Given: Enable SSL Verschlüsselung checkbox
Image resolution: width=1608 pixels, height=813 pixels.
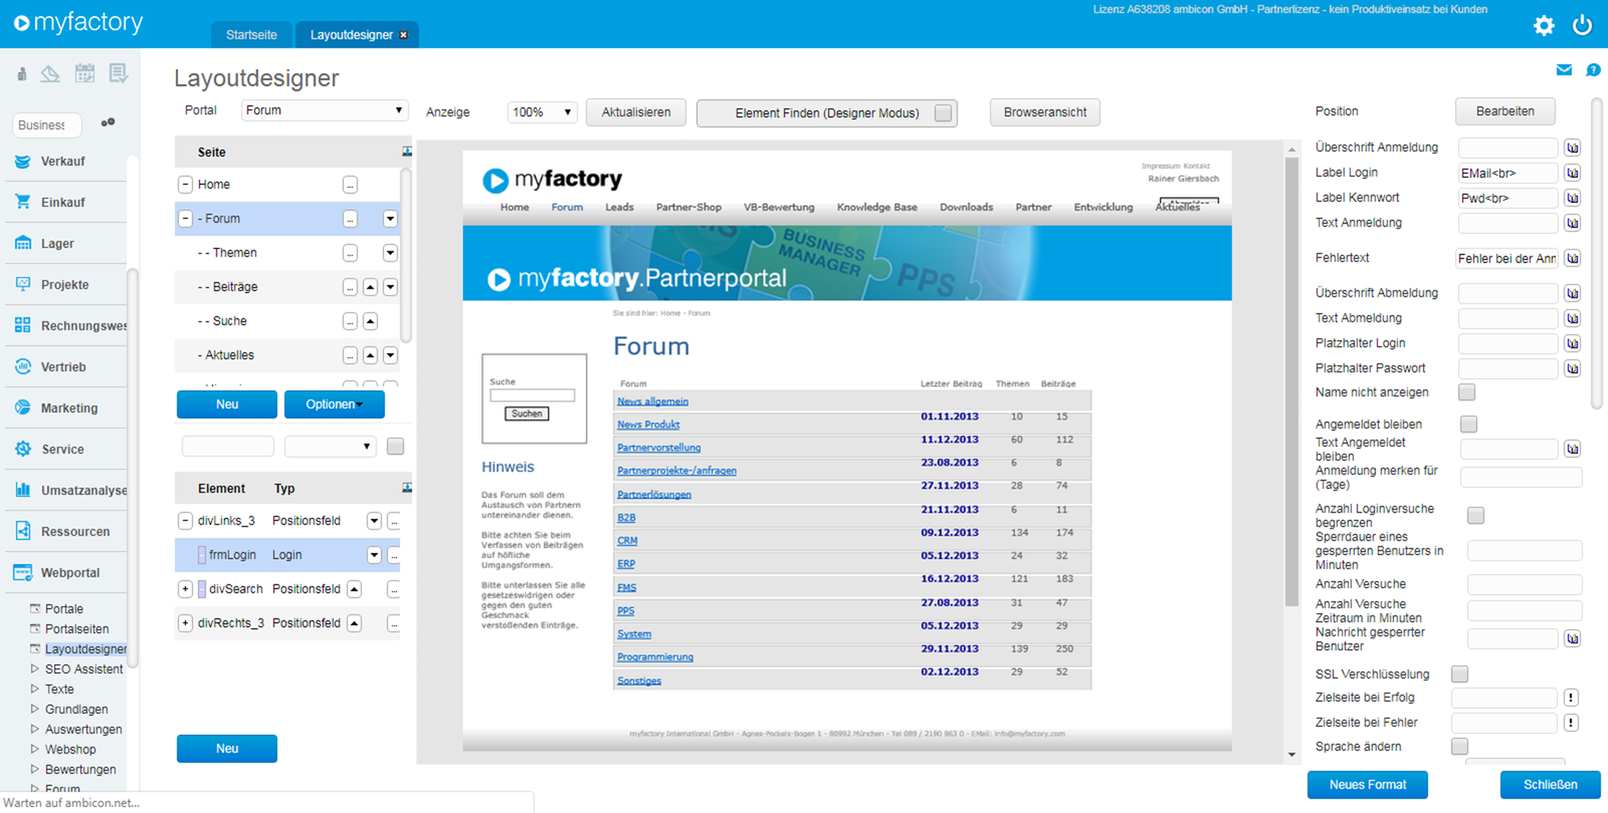Looking at the screenshot, I should click(x=1460, y=674).
